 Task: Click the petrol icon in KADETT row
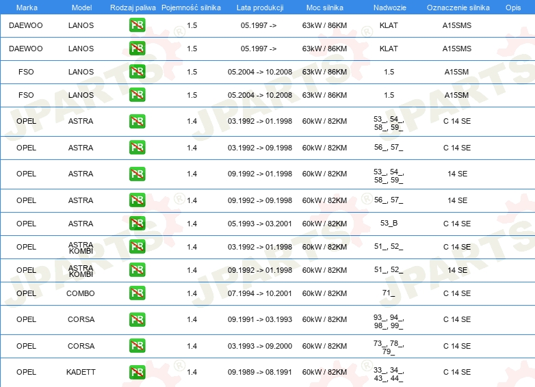point(137,372)
